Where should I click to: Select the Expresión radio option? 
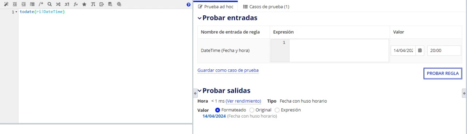pyautogui.click(x=277, y=110)
